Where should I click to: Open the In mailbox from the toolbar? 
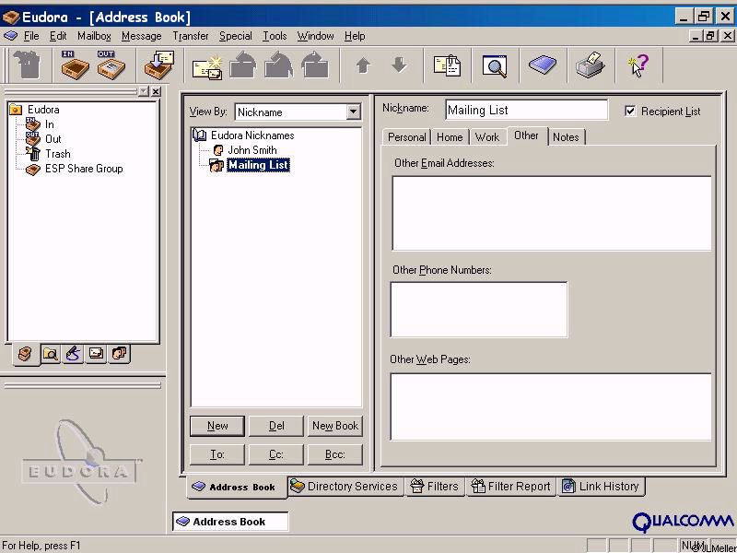pos(75,65)
